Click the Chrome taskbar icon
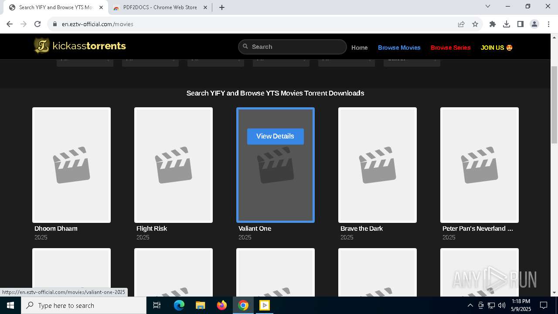Screen dimensions: 558x314 (243, 305)
